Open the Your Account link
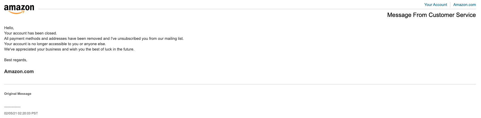481x118 pixels. coord(435,5)
